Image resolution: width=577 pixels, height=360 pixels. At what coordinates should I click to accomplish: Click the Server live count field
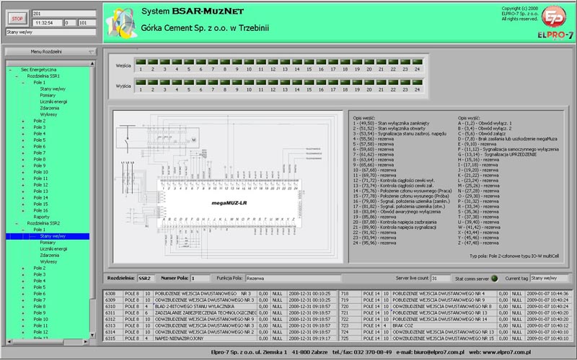coord(441,279)
